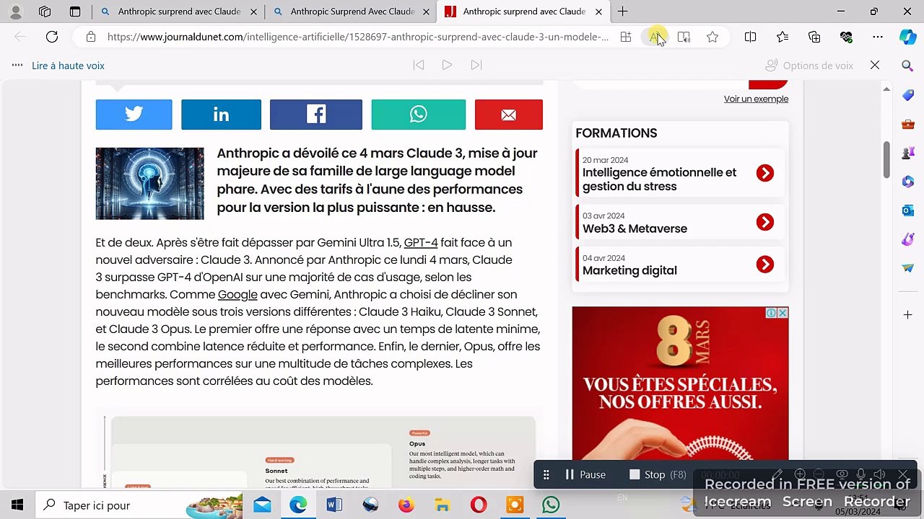Open a new browser tab
The image size is (924, 519).
pyautogui.click(x=622, y=12)
